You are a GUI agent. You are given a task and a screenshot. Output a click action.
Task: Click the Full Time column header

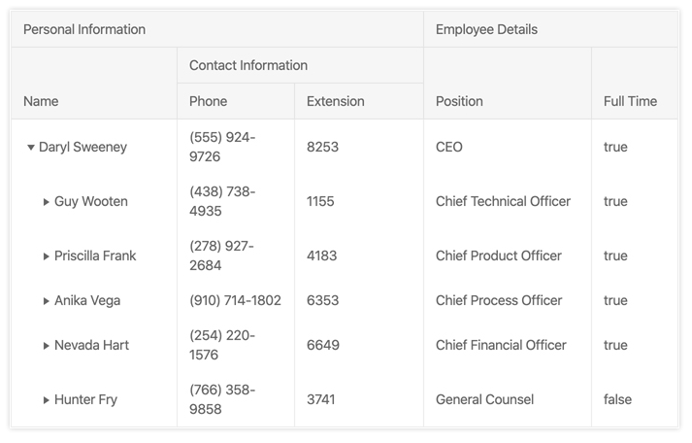click(x=635, y=84)
